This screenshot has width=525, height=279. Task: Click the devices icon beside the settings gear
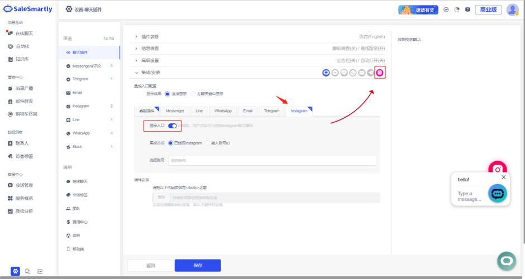(28, 271)
